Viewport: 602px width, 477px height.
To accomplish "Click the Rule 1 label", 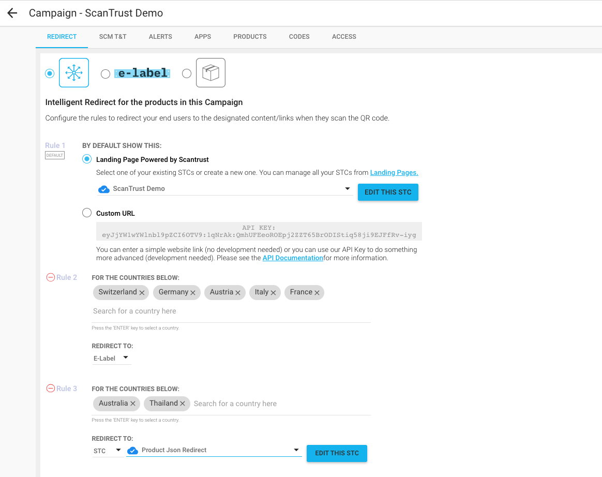I will pos(55,145).
